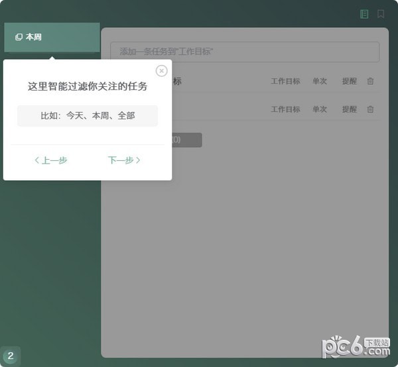Change 单次 repeat option on first task
Screen dimensions: 398x367
(x=320, y=81)
